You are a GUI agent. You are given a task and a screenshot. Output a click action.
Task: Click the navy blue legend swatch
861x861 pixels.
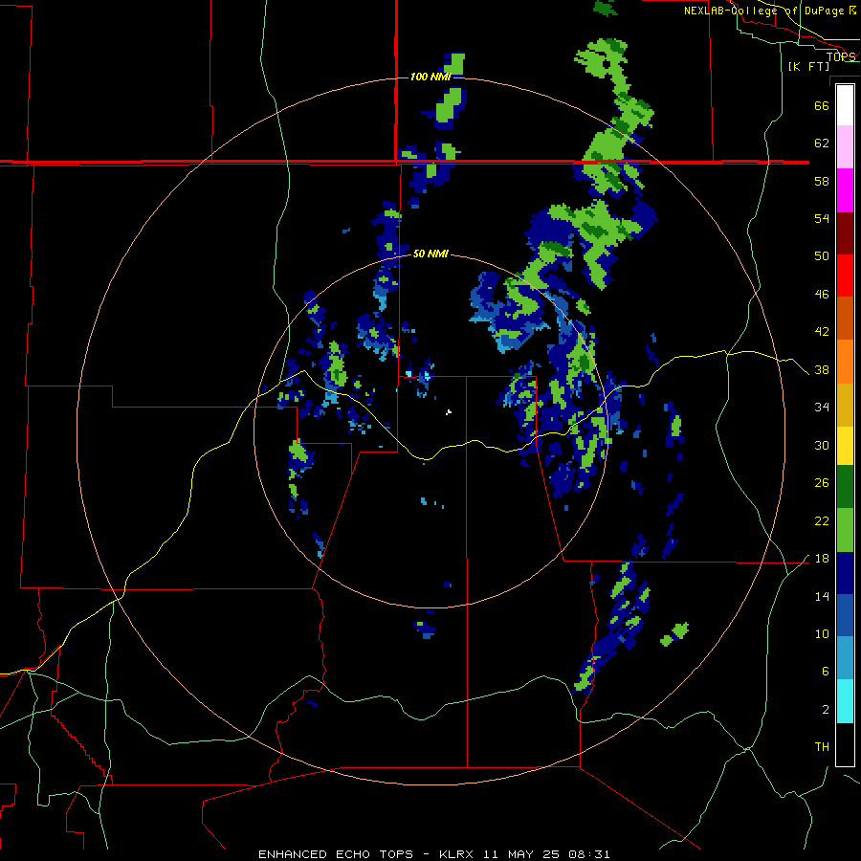(845, 573)
